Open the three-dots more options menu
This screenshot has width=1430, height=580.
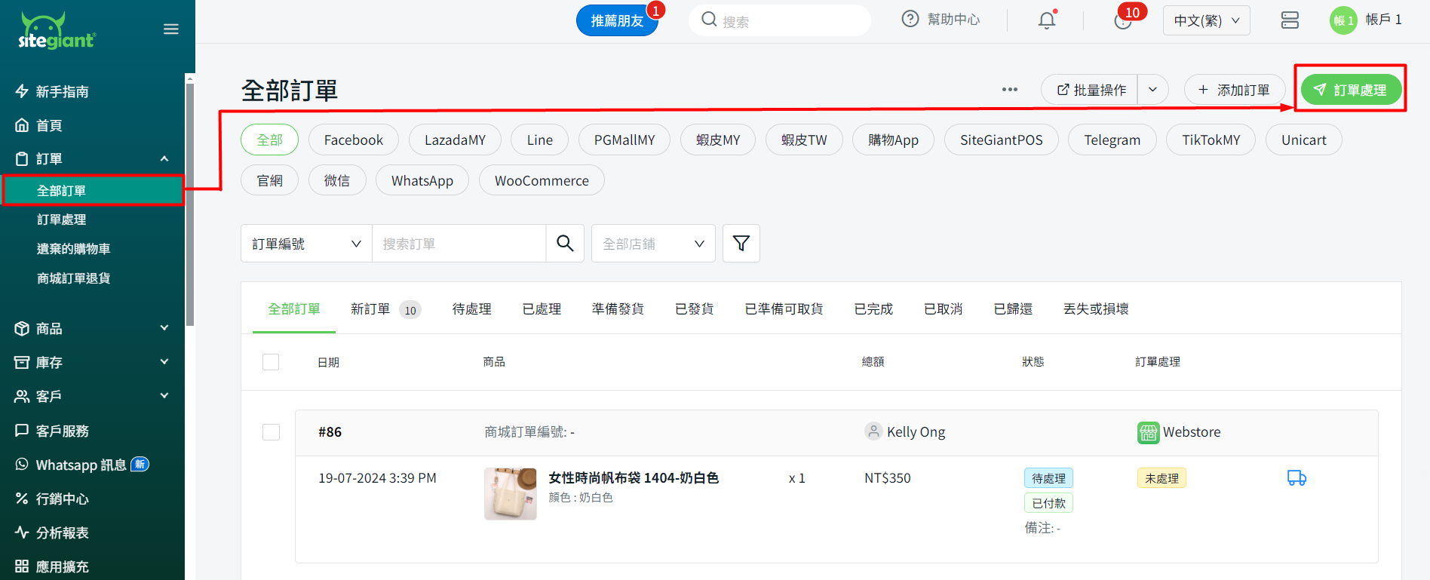pos(1010,90)
